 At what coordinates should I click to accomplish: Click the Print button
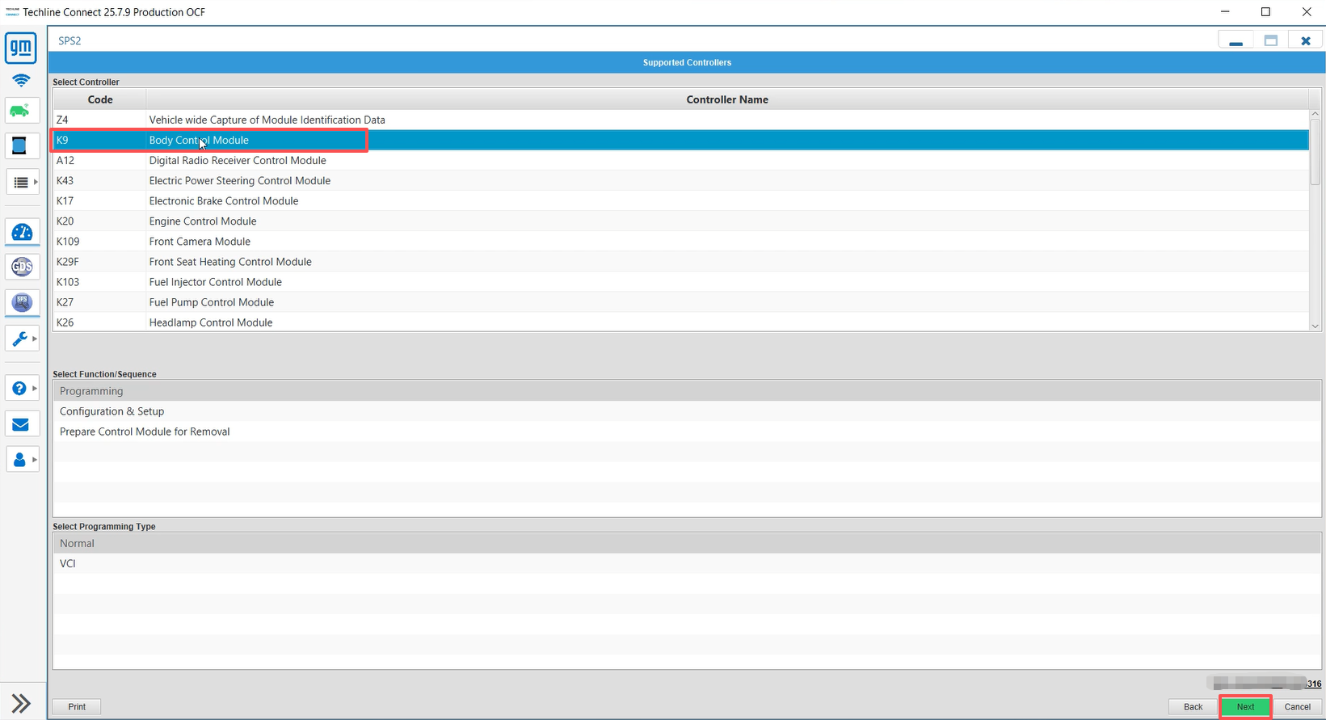click(77, 706)
